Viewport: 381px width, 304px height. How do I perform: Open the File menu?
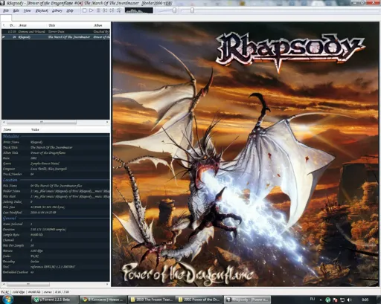5,10
